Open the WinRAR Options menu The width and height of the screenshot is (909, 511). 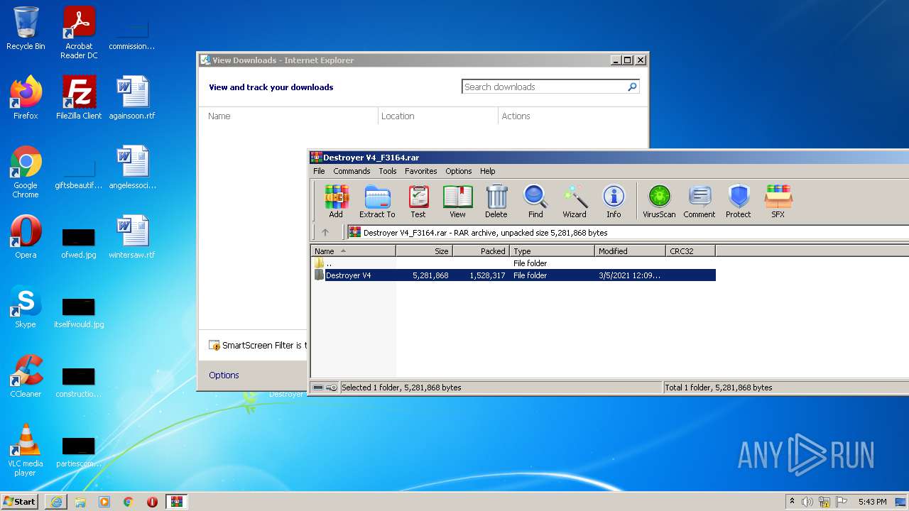click(459, 171)
